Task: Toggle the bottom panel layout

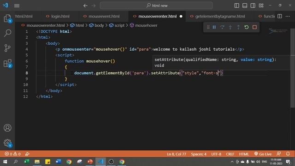Action: (245, 6)
